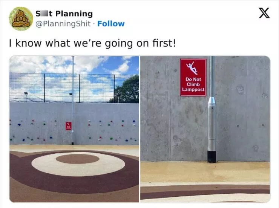The width and height of the screenshot is (279, 208).
Task: Click the poop emoji profile avatar
Action: [x=21, y=19]
